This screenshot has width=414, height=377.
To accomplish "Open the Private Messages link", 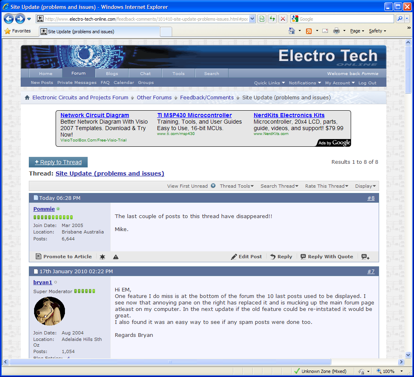I will click(x=77, y=83).
